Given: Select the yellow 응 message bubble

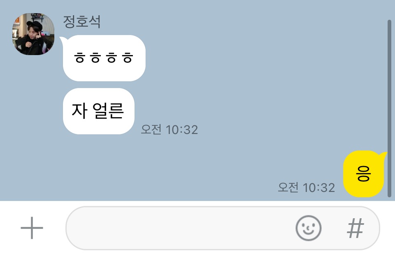Looking at the screenshot, I should tap(363, 174).
